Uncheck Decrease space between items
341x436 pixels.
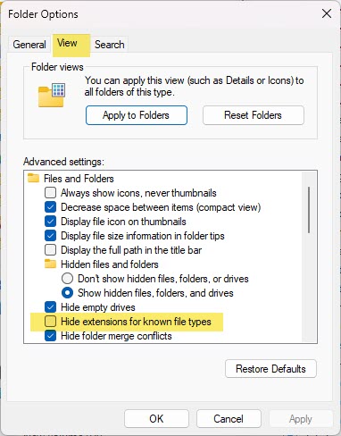50,207
